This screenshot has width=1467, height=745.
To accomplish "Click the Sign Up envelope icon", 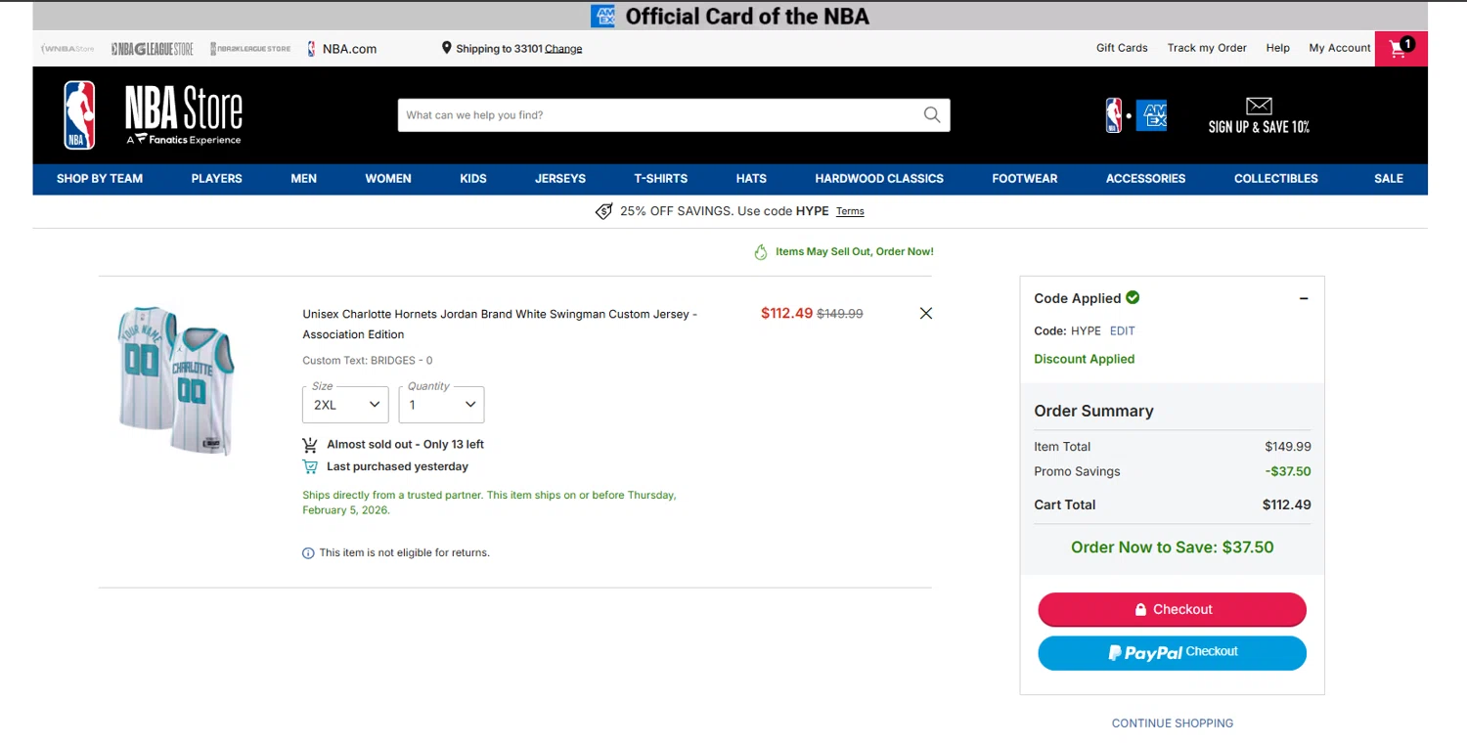I will point(1259,106).
